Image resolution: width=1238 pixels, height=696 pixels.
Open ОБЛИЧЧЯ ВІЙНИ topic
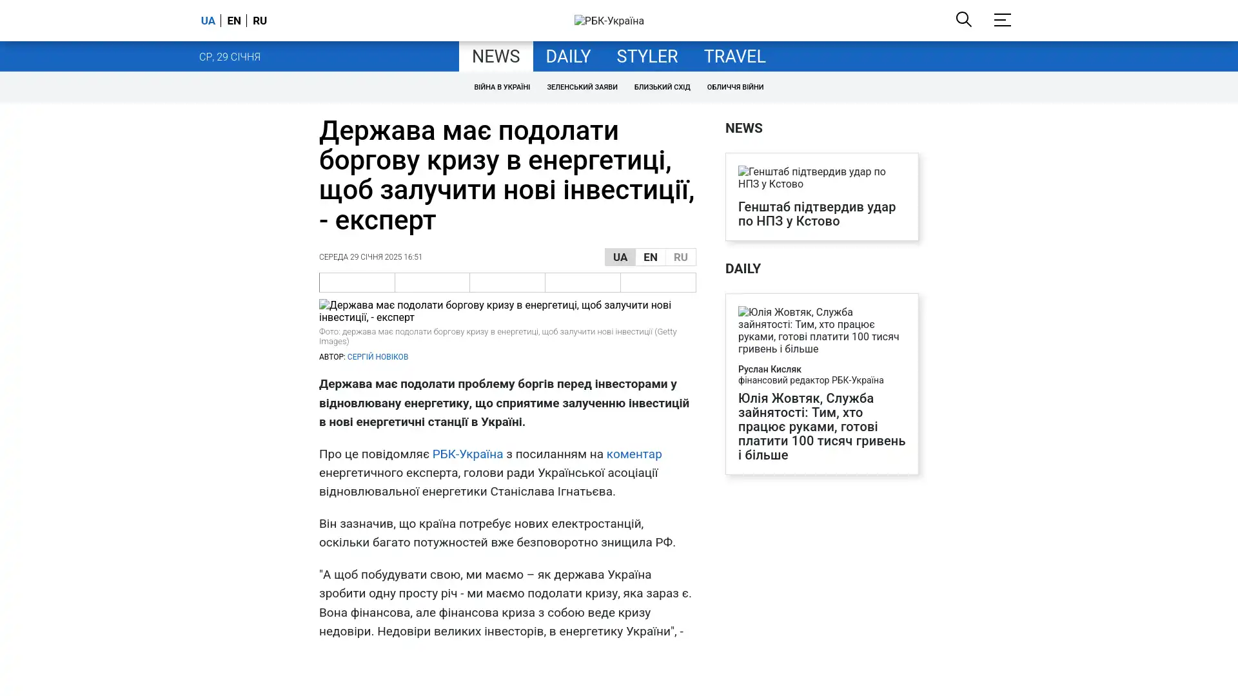pos(734,87)
